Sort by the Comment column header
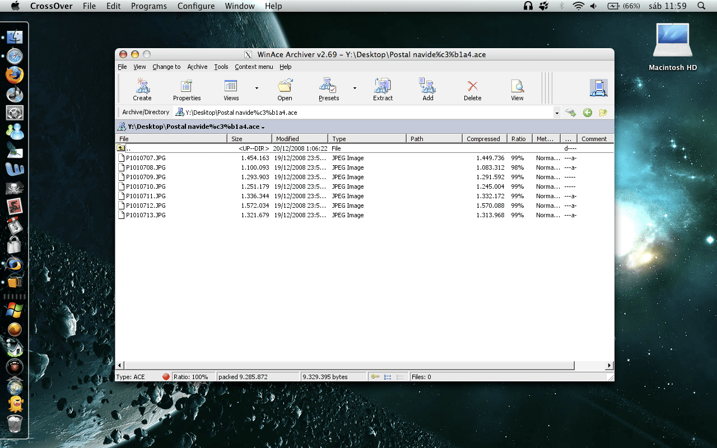The image size is (717, 448). 595,139
